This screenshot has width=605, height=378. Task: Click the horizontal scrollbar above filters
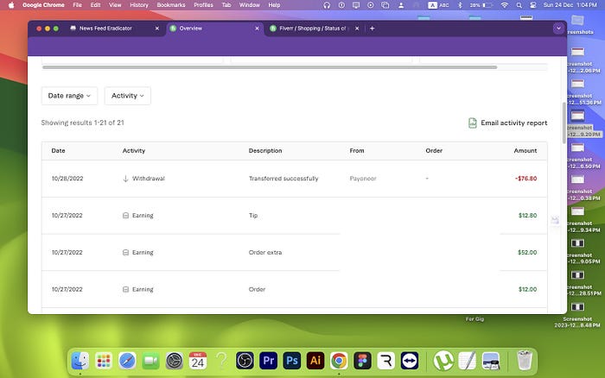pyautogui.click(x=270, y=67)
